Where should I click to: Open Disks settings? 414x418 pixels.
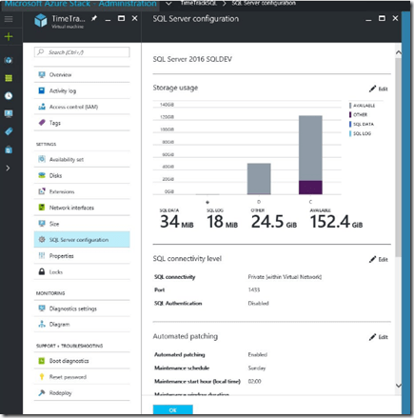[x=82, y=175]
